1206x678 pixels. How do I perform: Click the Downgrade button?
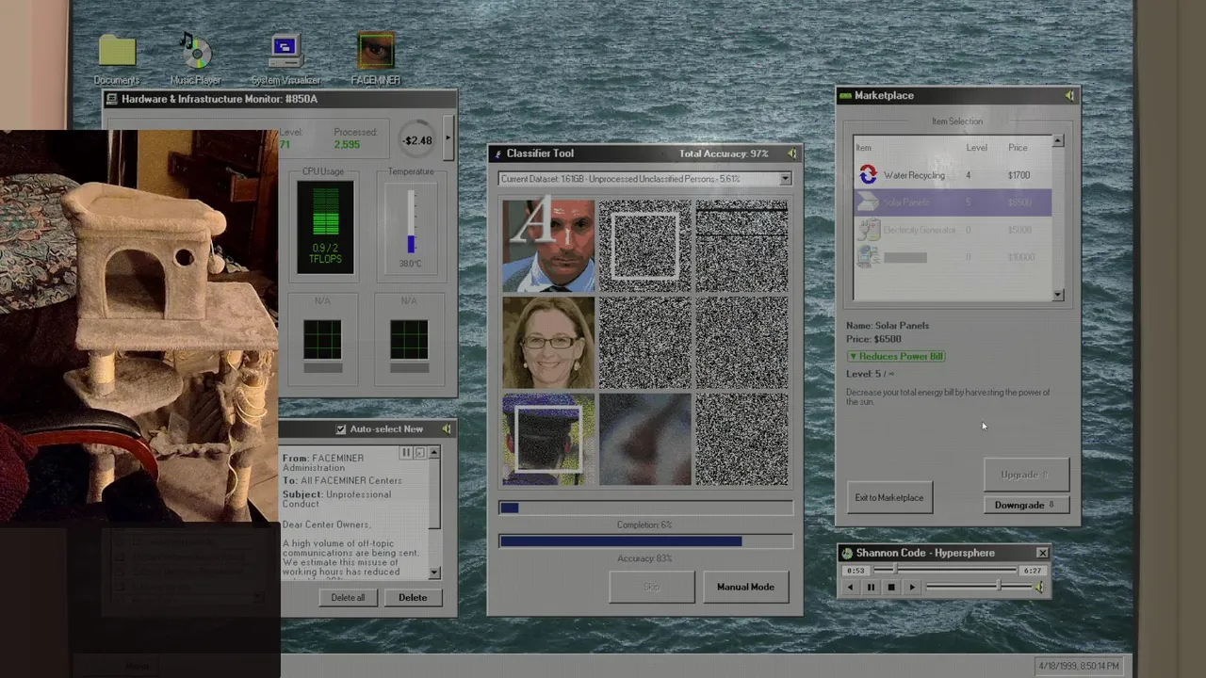coord(1026,505)
